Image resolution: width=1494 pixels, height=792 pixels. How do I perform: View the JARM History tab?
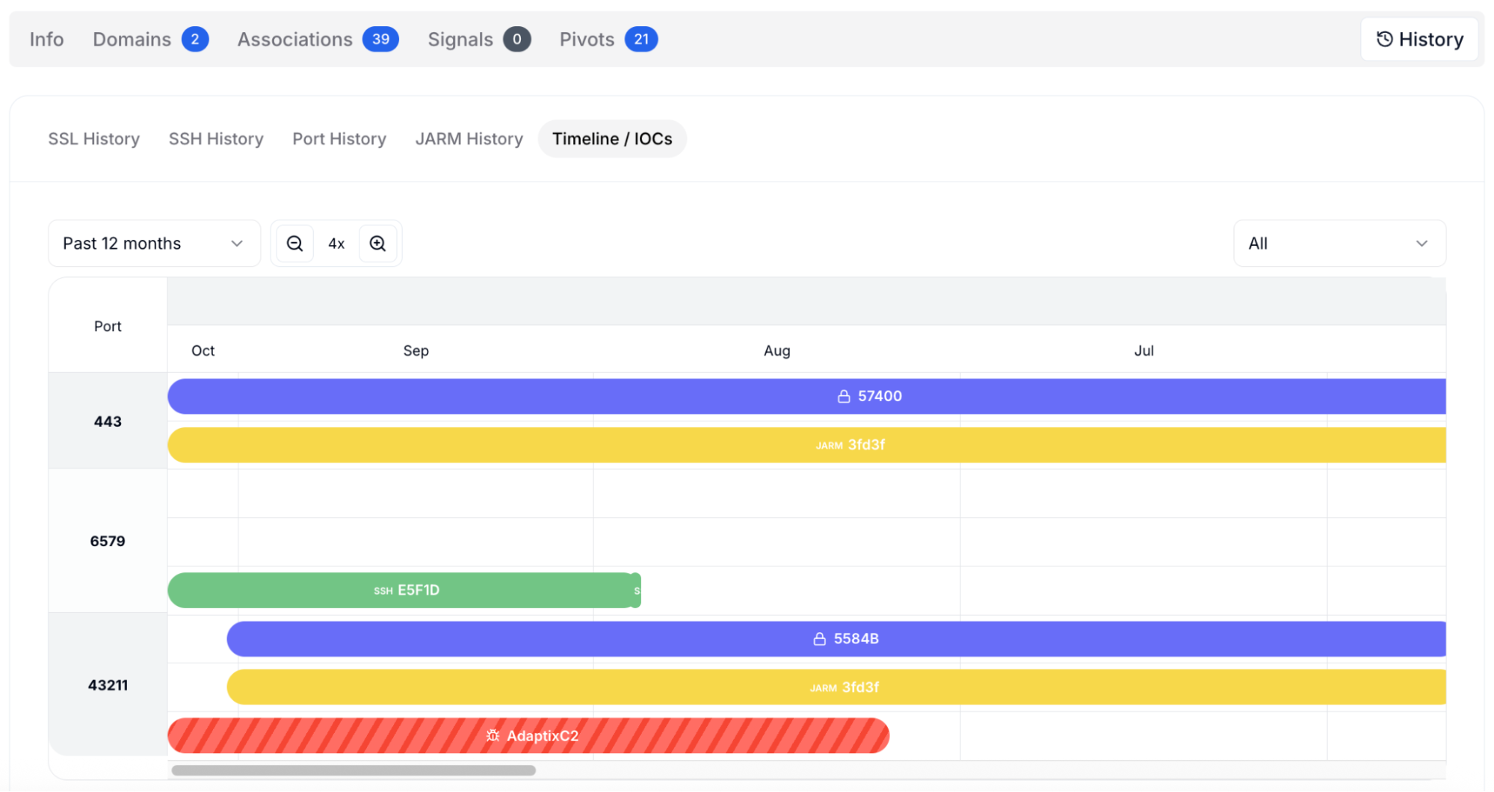point(469,139)
